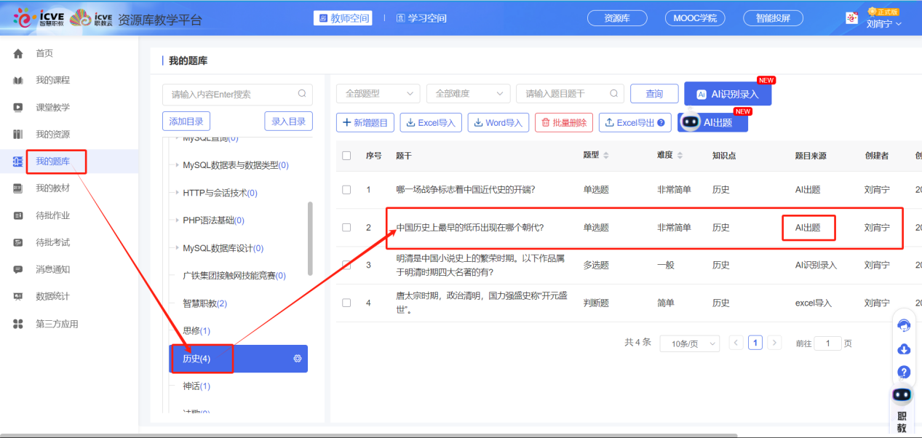Click the floating download icon
Image resolution: width=922 pixels, height=438 pixels.
(x=903, y=349)
